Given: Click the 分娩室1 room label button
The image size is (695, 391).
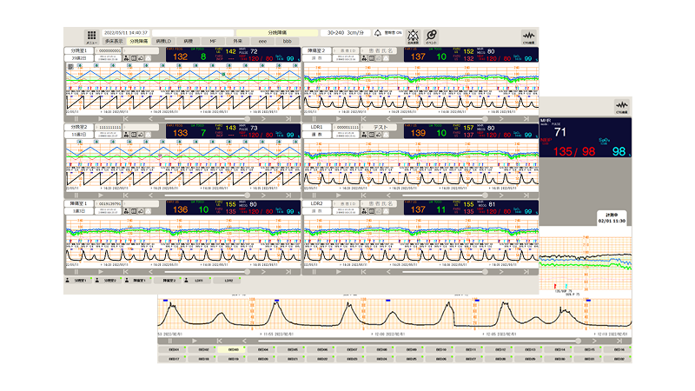Looking at the screenshot, I should [79, 51].
